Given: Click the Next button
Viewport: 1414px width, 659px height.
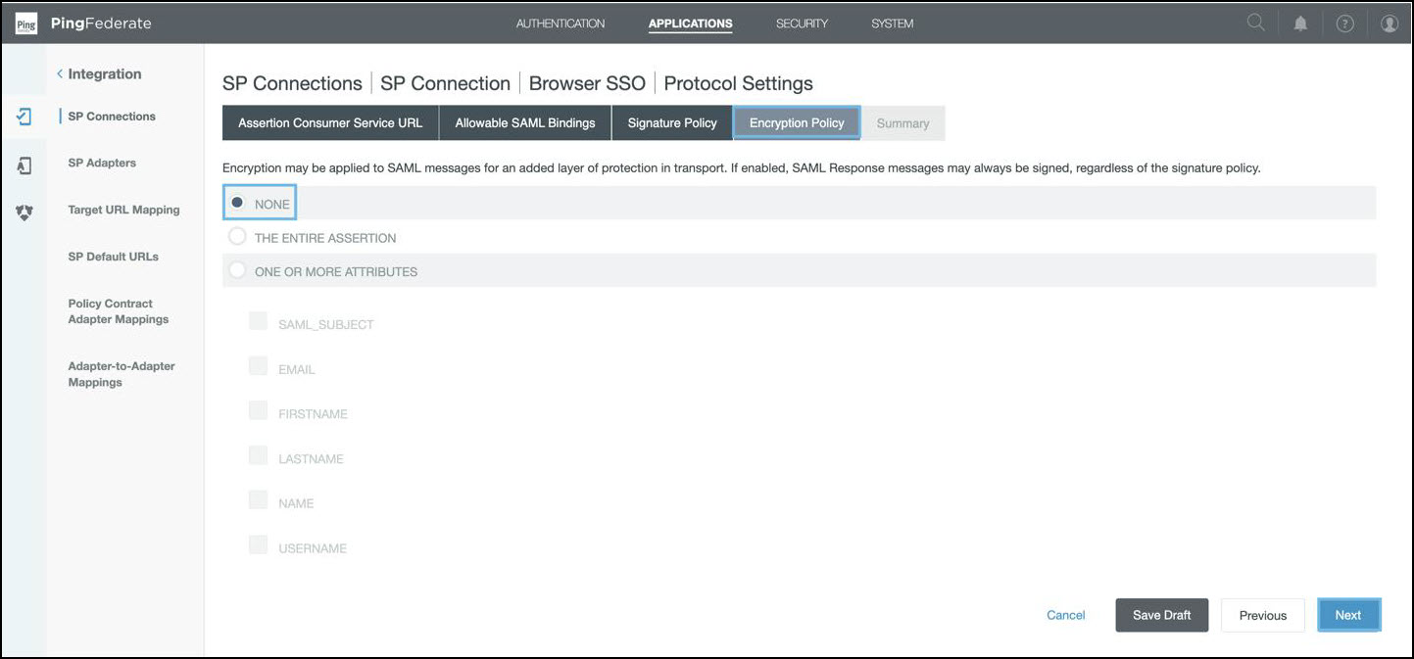Looking at the screenshot, I should point(1348,615).
